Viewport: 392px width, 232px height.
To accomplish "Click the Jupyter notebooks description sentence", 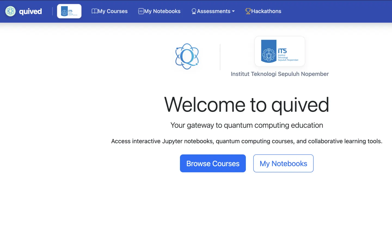I will pyautogui.click(x=247, y=141).
